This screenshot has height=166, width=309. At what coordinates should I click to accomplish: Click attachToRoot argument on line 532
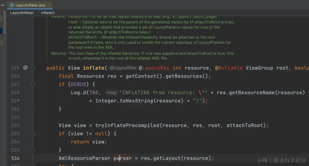tap(245, 125)
